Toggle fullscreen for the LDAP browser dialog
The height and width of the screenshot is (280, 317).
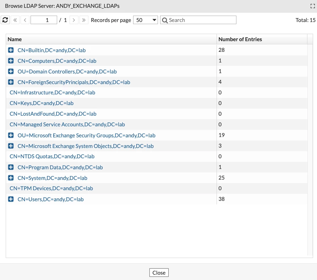click(x=312, y=6)
